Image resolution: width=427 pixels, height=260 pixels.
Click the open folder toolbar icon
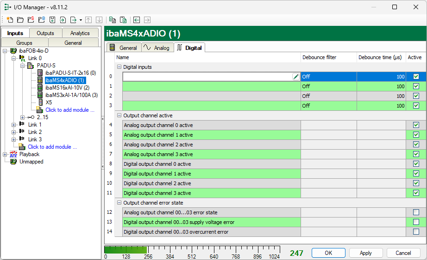tap(20, 20)
